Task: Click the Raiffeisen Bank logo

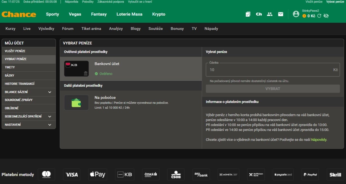Action: pos(256,174)
